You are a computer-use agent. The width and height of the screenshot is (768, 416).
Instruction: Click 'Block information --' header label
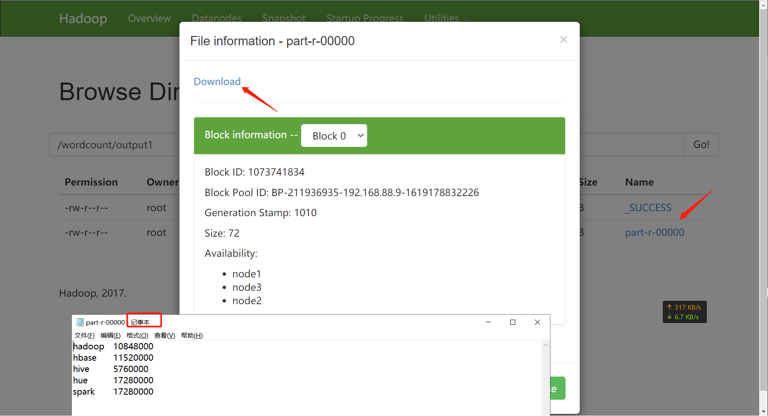pos(251,135)
